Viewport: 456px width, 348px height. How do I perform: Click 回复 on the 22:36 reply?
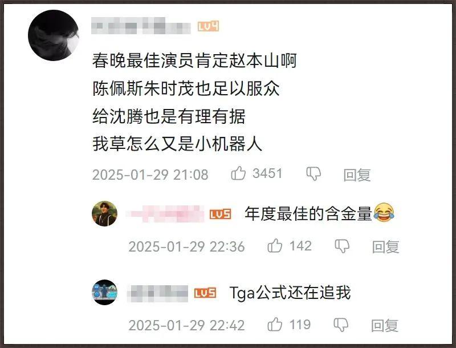(x=386, y=247)
